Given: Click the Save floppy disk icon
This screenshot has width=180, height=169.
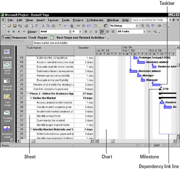Looking at the screenshot, I should pos(15,26).
